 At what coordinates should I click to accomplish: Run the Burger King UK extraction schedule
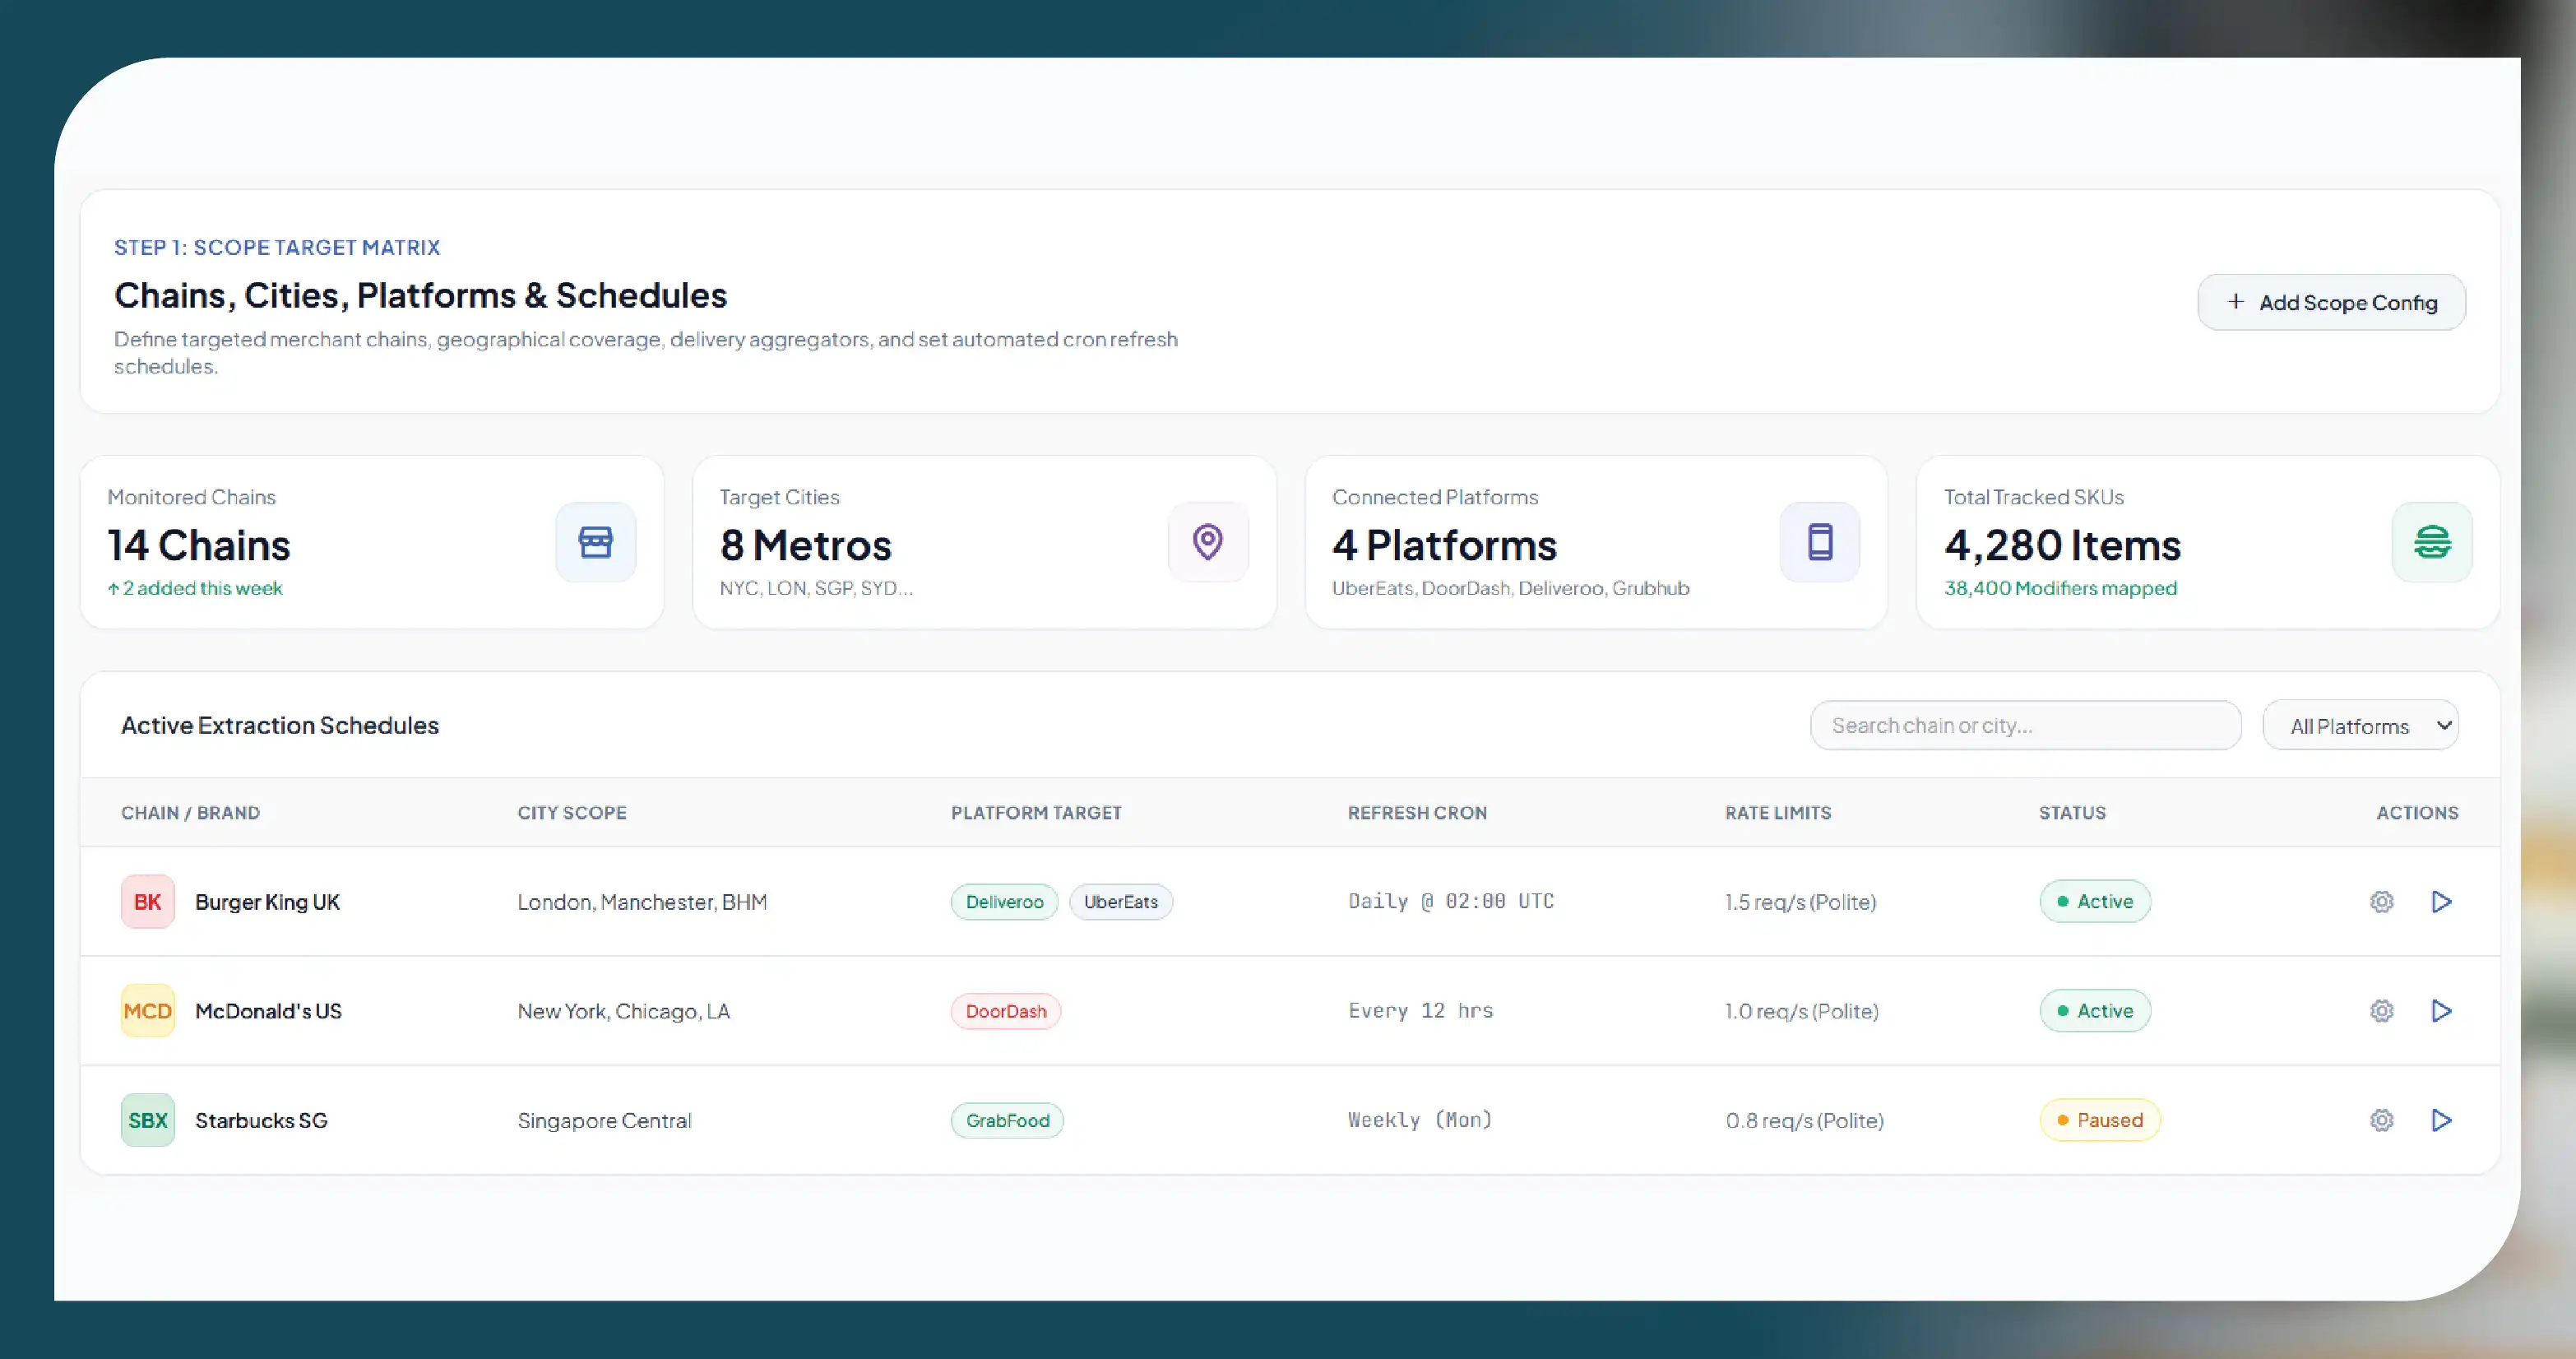[2441, 901]
